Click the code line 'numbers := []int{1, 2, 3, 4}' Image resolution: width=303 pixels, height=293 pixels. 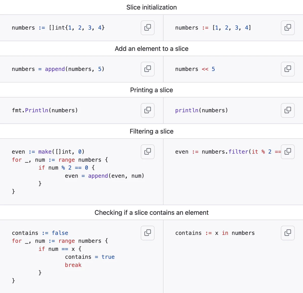pos(58,28)
